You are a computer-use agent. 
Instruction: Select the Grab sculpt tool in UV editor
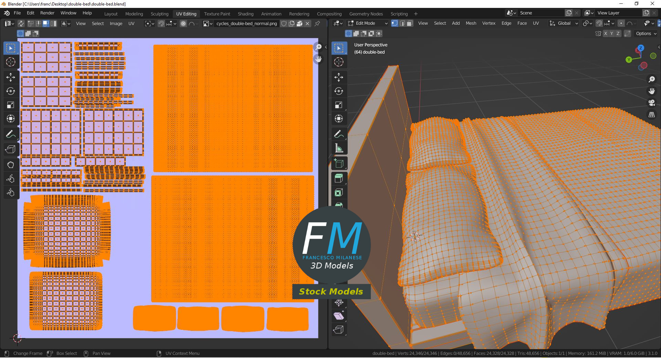pos(11,165)
